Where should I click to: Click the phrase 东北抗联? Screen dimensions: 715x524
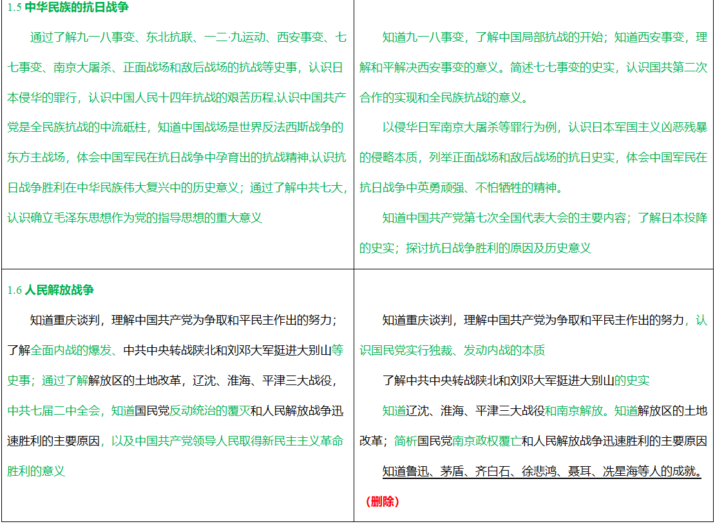[169, 37]
